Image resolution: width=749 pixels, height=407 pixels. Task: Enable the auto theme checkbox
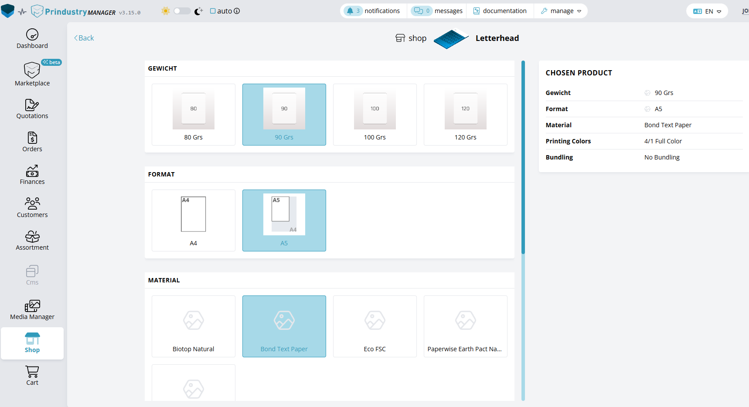click(x=213, y=11)
